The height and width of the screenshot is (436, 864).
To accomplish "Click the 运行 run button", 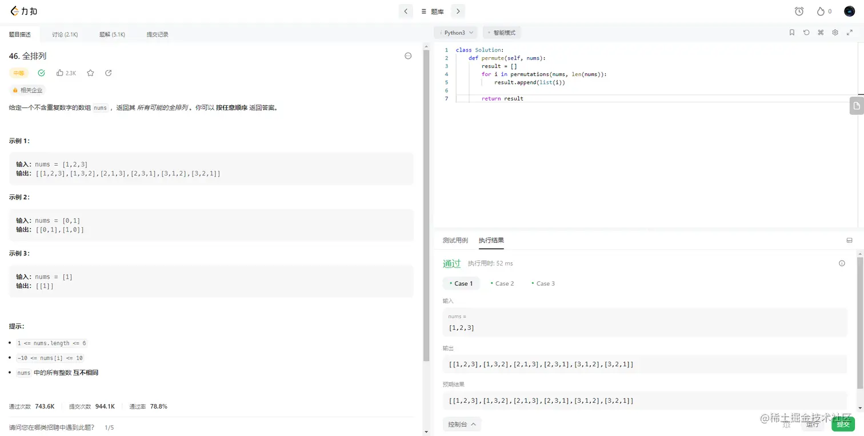I will 812,424.
